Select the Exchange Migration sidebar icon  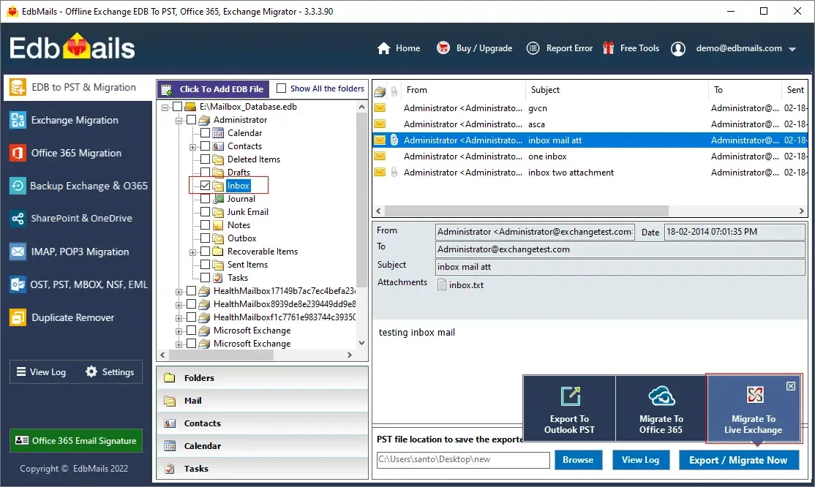pos(18,120)
